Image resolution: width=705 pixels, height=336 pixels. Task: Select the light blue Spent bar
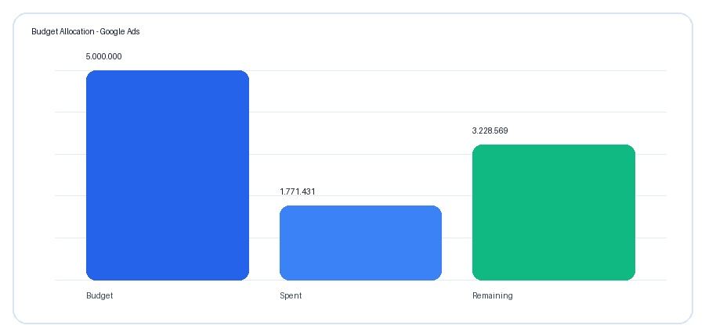[360, 243]
